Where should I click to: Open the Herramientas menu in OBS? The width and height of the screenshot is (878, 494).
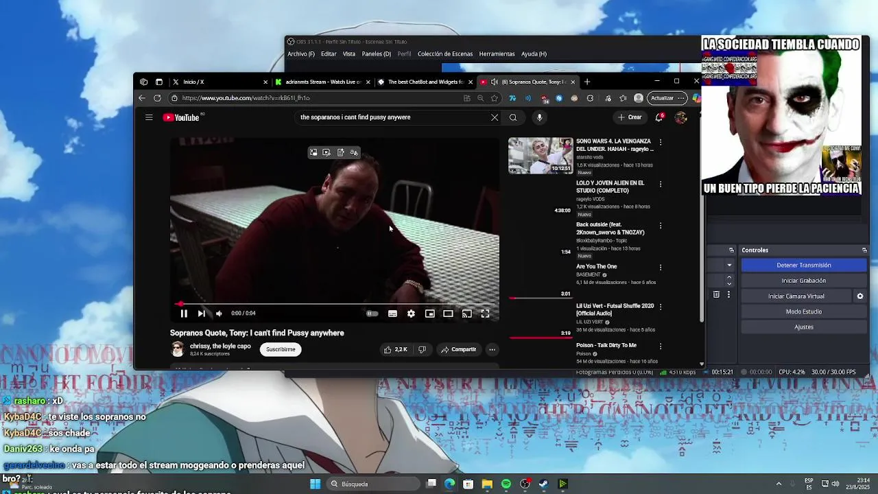pyautogui.click(x=497, y=54)
